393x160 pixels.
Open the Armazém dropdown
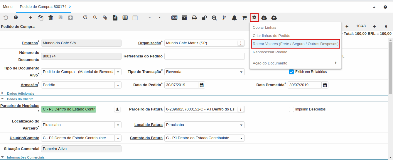(x=118, y=85)
